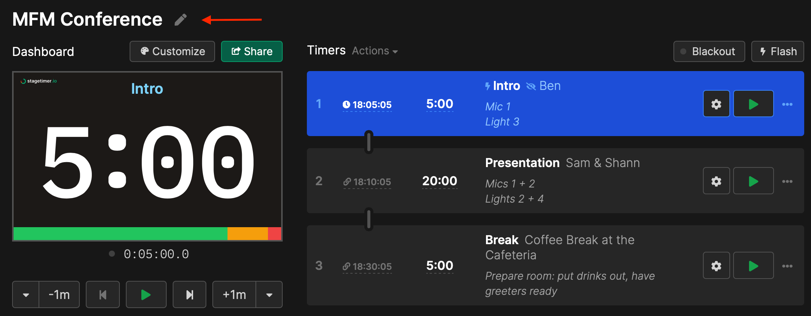Expand the dropdown right of the +1m button
811x316 pixels.
[269, 294]
